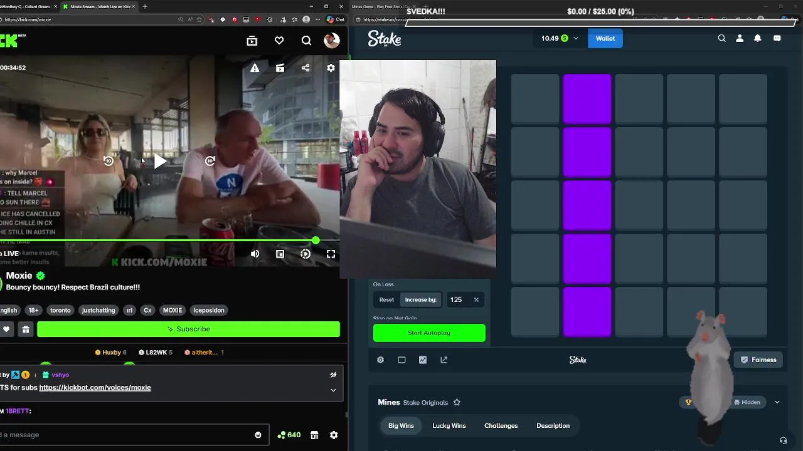Screen dimensions: 803x451
Task: Select the Cx tag
Action: coord(147,310)
